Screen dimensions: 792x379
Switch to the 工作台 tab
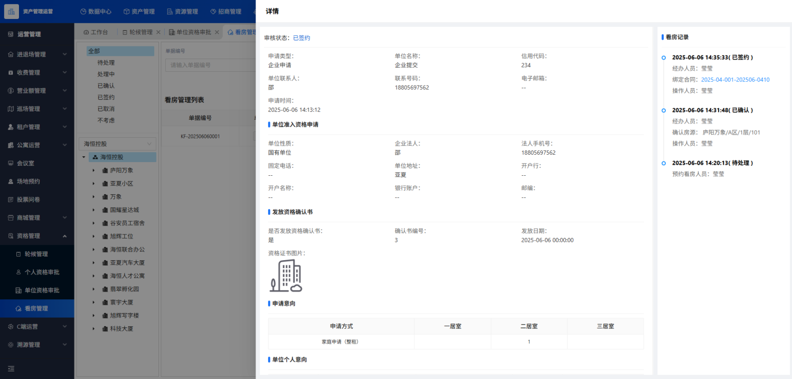pos(96,32)
